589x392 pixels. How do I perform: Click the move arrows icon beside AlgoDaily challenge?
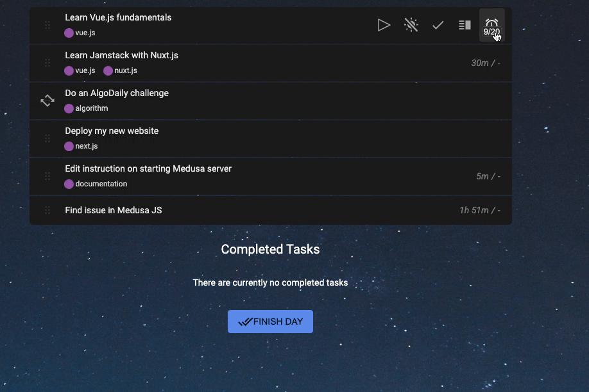pos(47,101)
